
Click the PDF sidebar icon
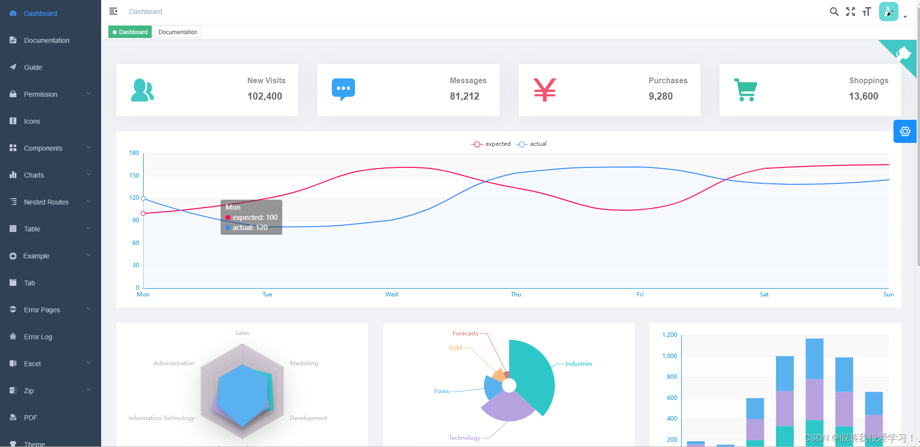point(13,418)
